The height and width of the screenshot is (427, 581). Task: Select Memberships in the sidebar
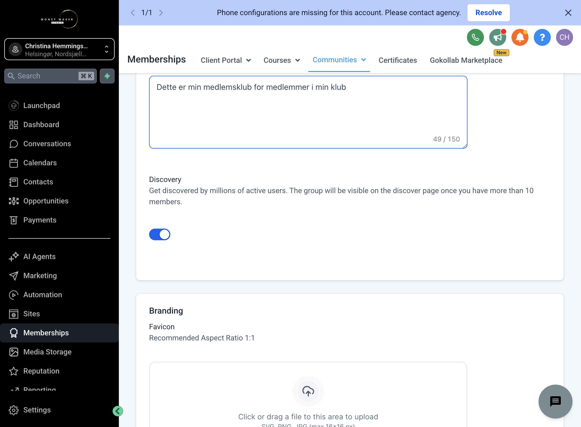pyautogui.click(x=59, y=333)
